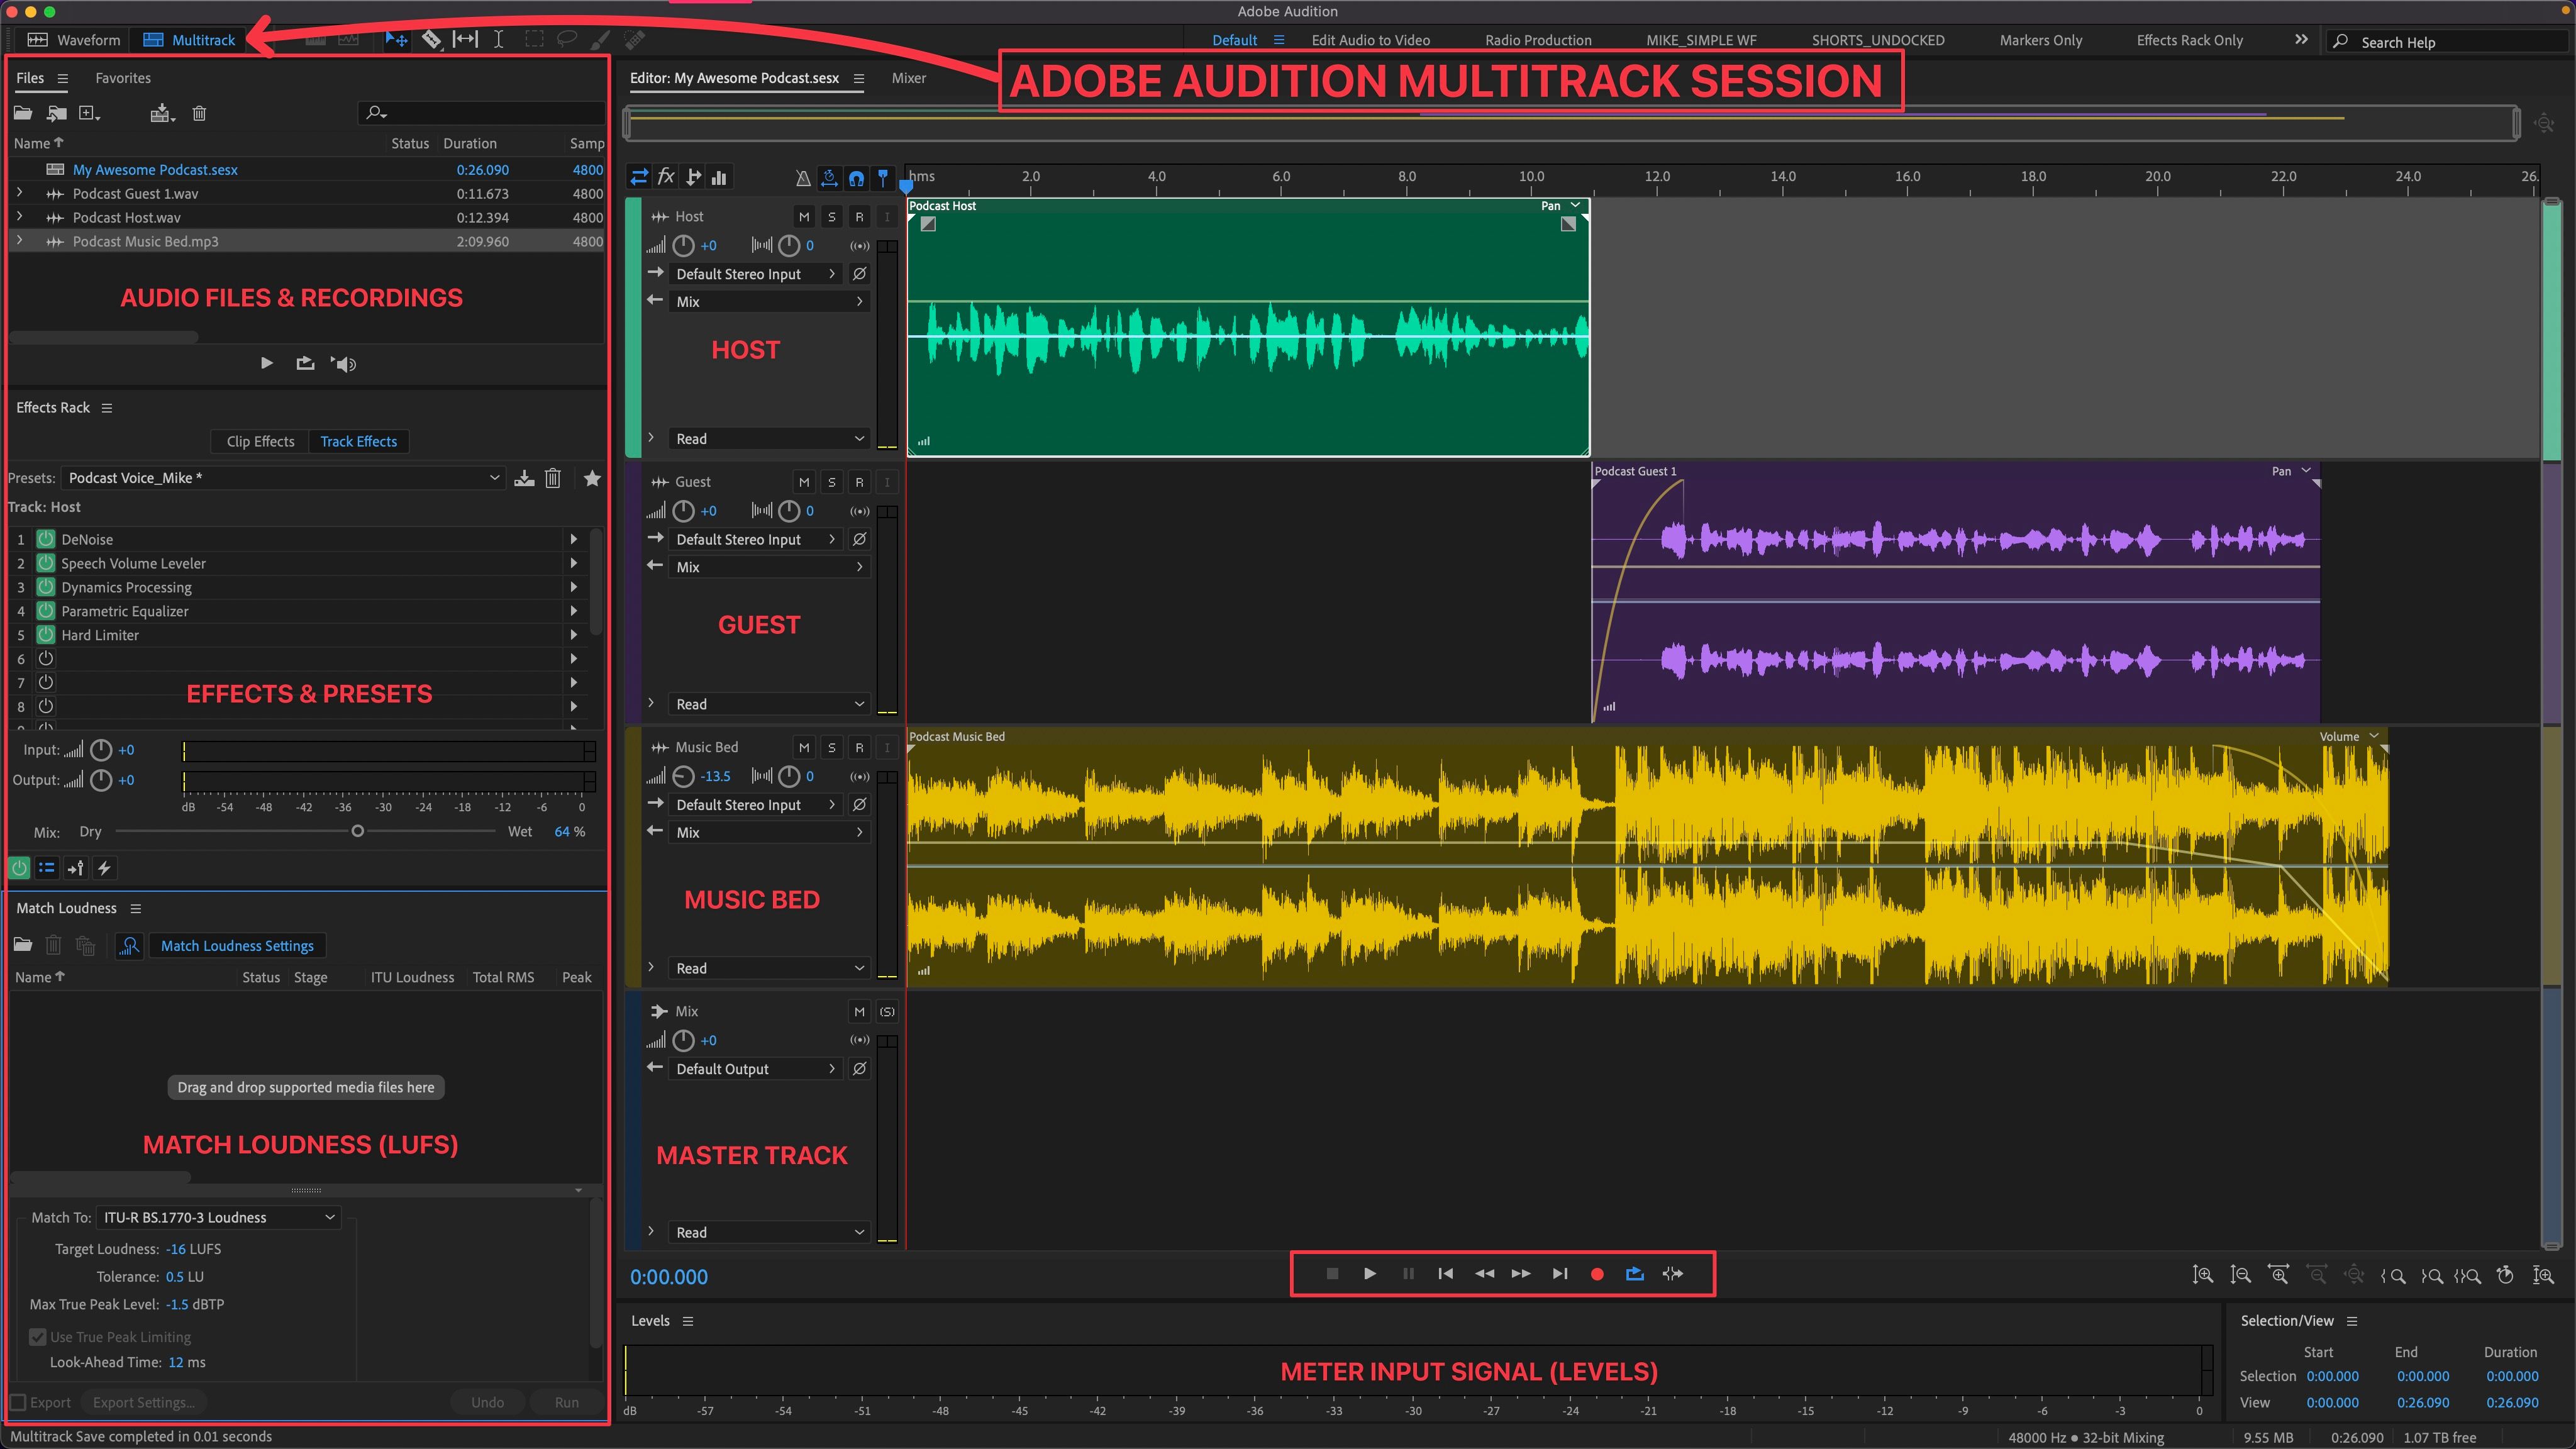
Task: Select the Radio Production workspace
Action: pos(1538,40)
